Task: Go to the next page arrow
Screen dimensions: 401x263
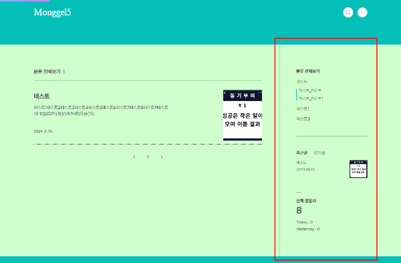Action: coord(161,157)
